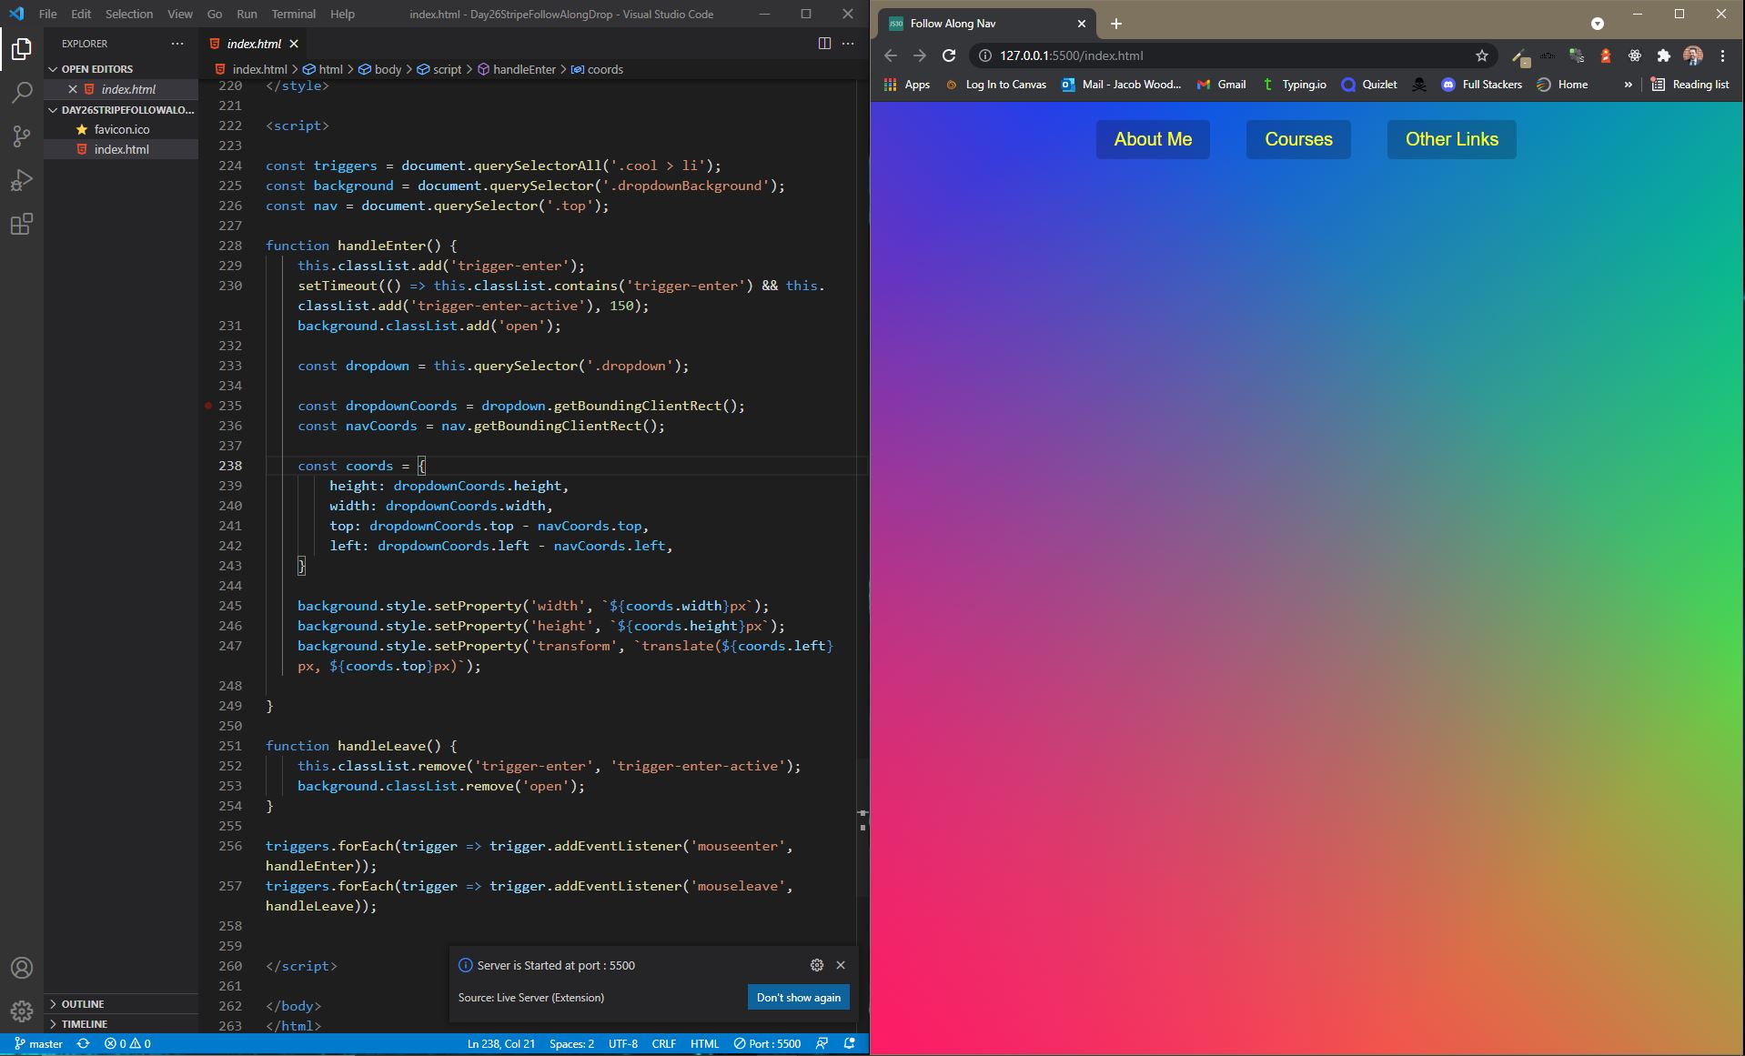Open the Accounts menu icon

coord(22,968)
